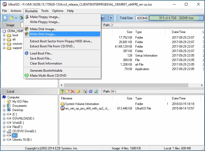Click the horizontal scrollbar right arrow
This screenshot has height=151, width=205.
coord(202,85)
